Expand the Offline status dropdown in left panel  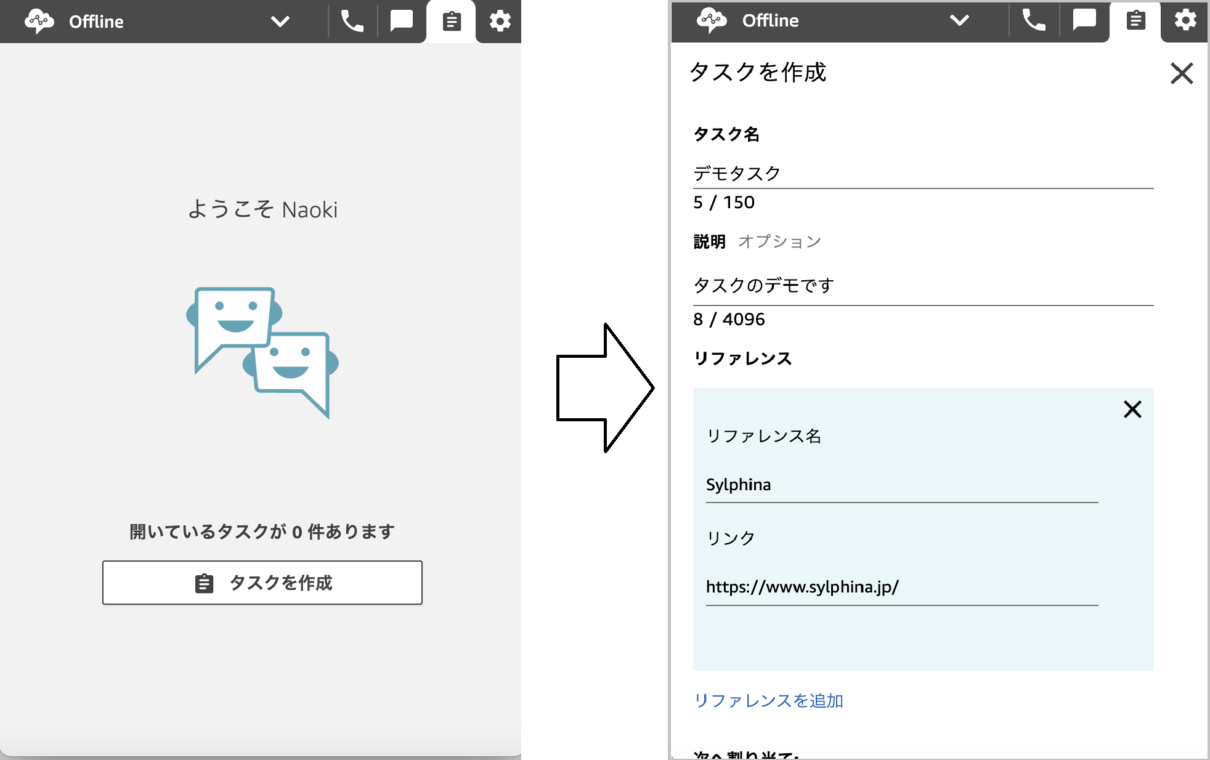tap(280, 22)
